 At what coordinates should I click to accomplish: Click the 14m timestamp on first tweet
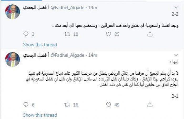[x=93, y=8]
